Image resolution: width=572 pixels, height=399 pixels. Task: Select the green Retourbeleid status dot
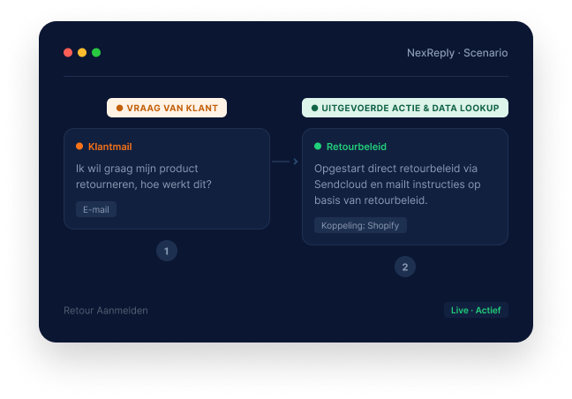click(318, 147)
